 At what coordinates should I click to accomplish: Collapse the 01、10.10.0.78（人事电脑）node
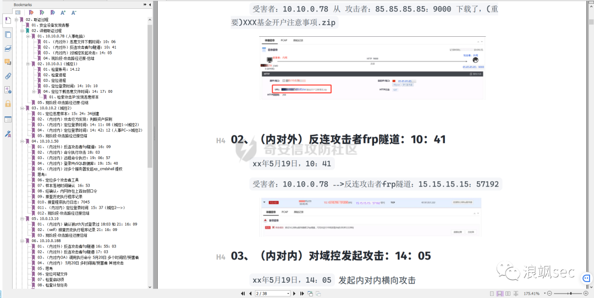pos(28,36)
